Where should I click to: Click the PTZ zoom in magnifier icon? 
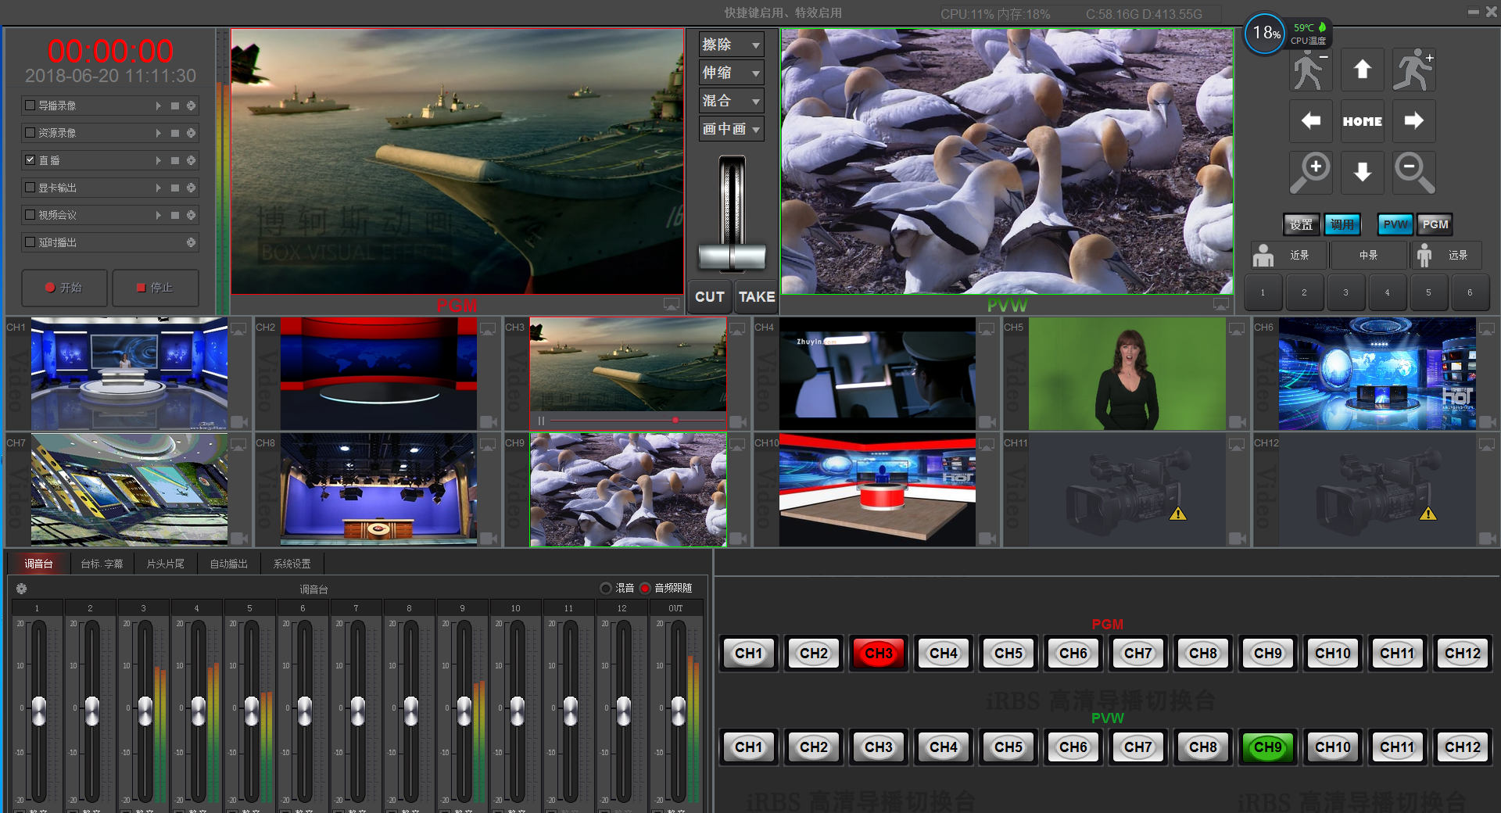tap(1311, 171)
